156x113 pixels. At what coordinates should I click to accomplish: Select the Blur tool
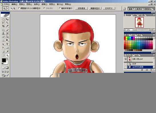tap(3, 40)
